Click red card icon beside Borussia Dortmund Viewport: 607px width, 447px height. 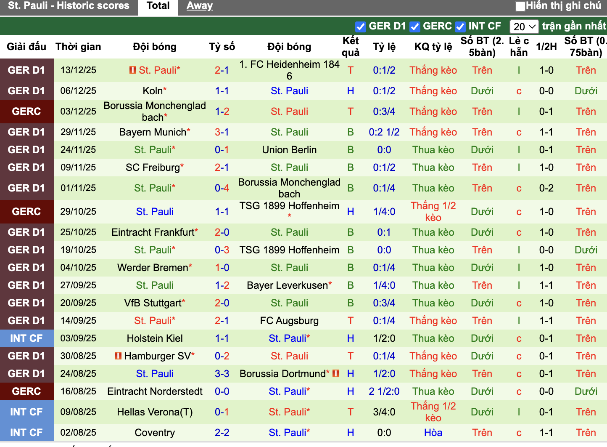(336, 373)
